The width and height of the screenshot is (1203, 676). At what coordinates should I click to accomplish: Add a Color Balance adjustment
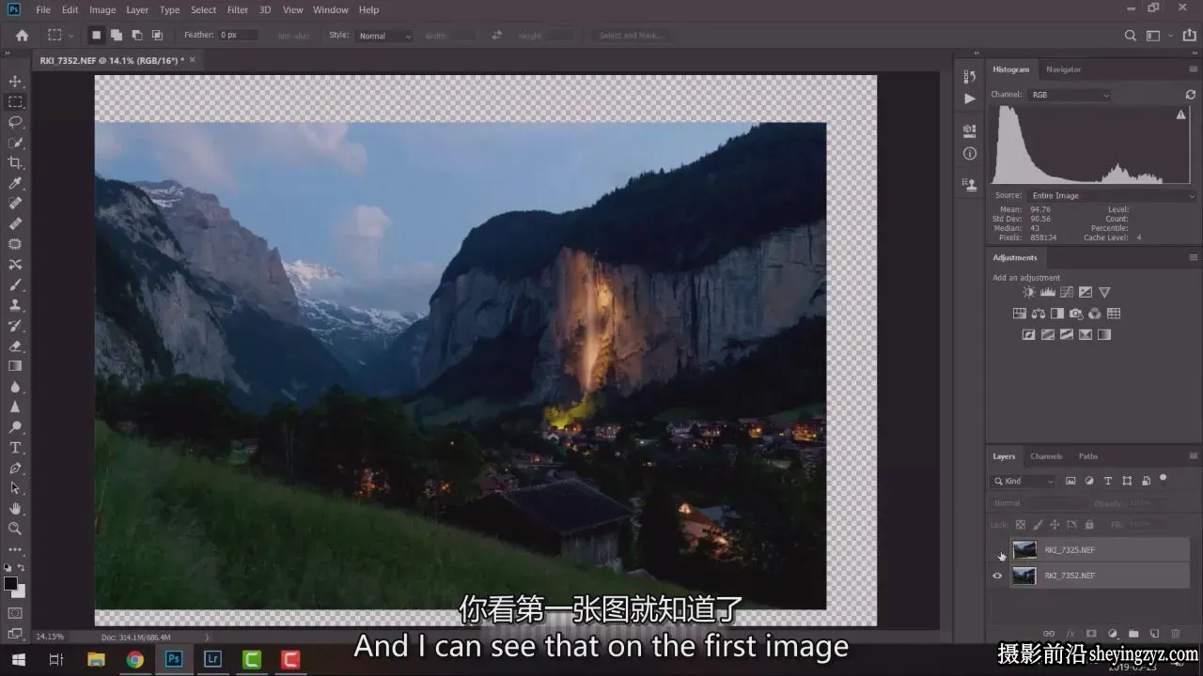tap(1039, 314)
